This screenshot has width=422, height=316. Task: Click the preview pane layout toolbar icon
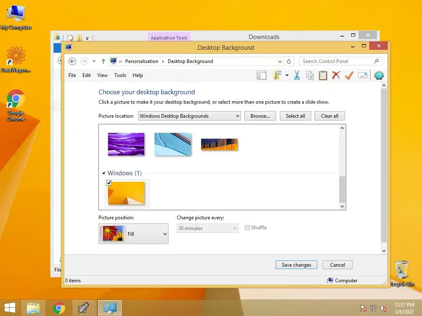(261, 76)
